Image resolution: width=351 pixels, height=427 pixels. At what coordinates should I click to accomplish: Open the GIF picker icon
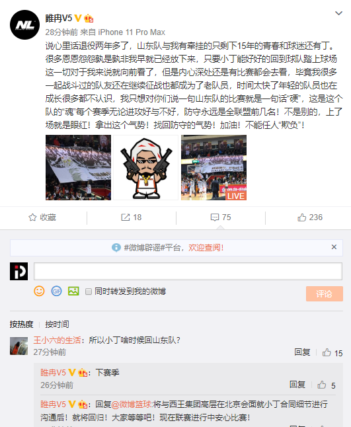tap(56, 291)
